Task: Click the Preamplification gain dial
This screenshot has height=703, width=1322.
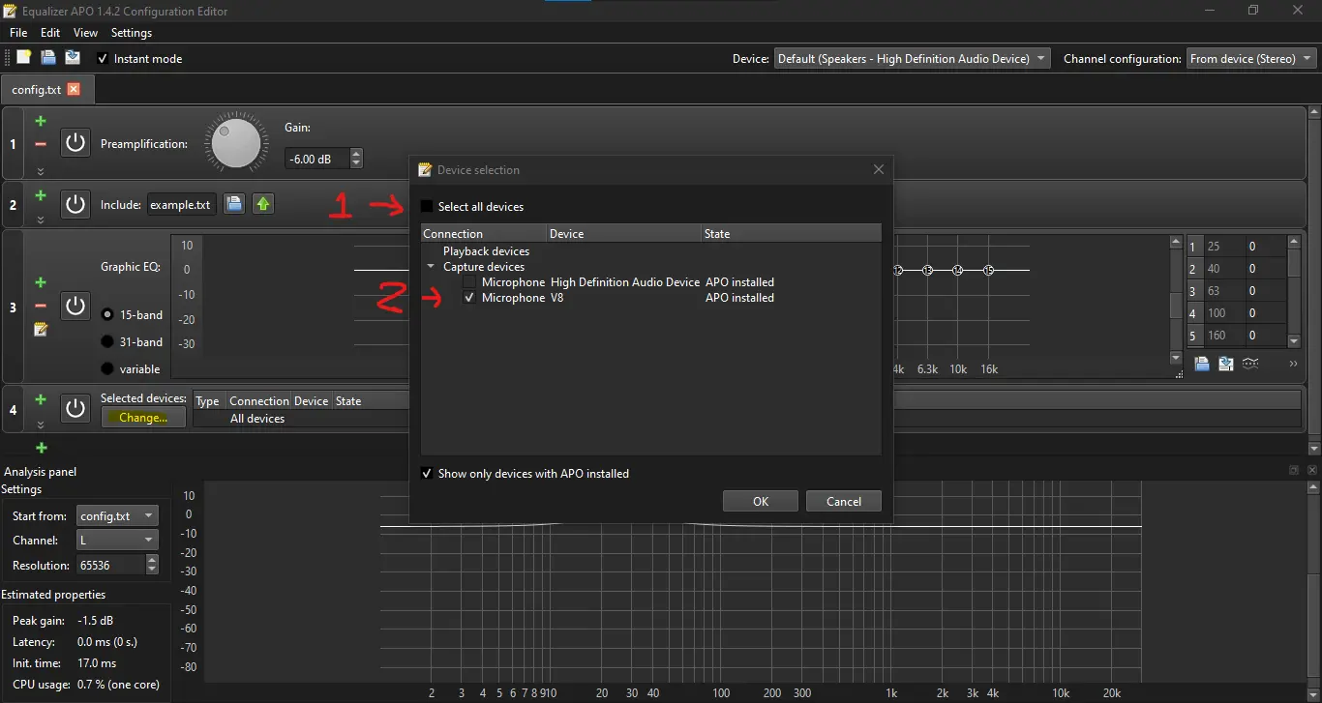Action: click(x=236, y=144)
